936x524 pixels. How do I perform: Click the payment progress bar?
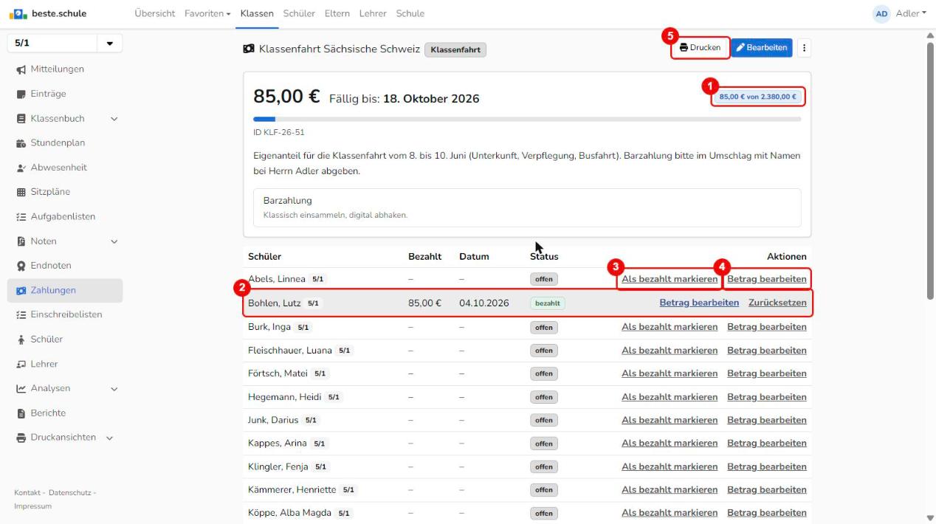point(527,119)
